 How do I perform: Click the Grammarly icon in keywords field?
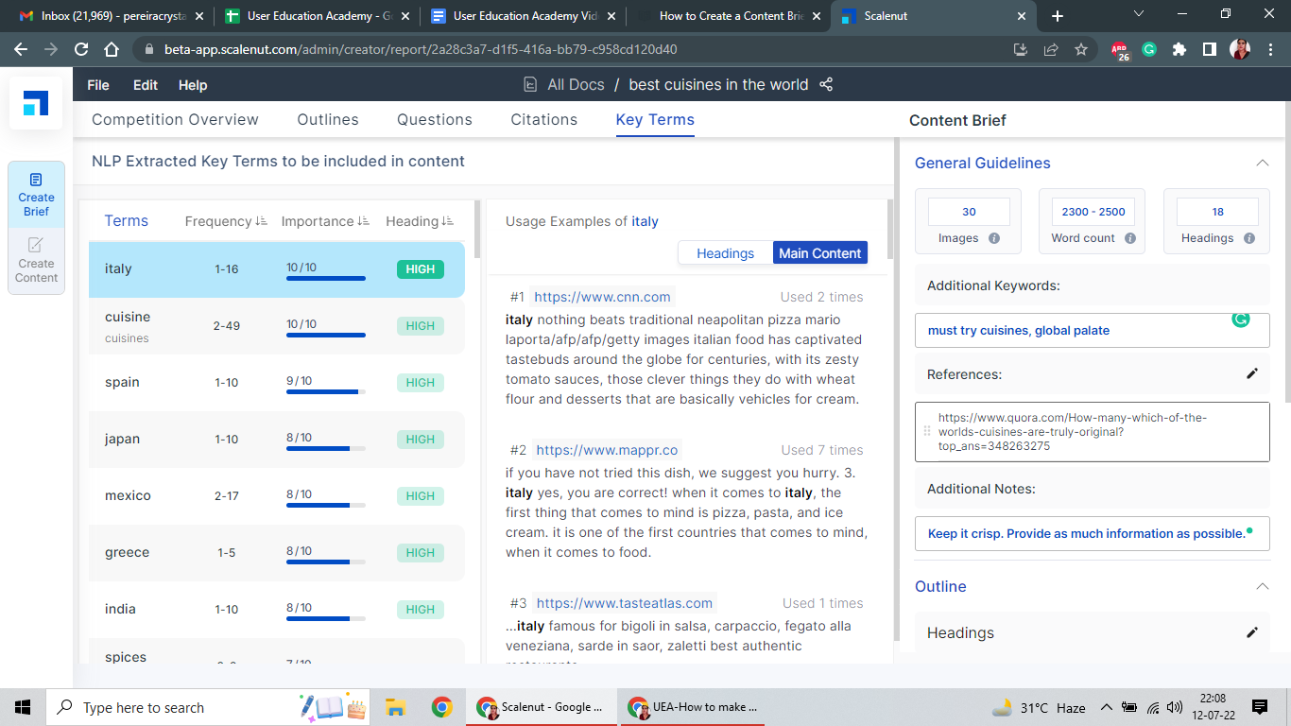pos(1241,319)
